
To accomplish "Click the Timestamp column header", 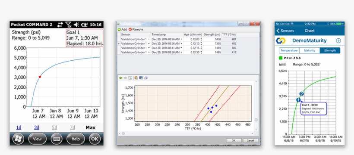I will (x=167, y=34).
